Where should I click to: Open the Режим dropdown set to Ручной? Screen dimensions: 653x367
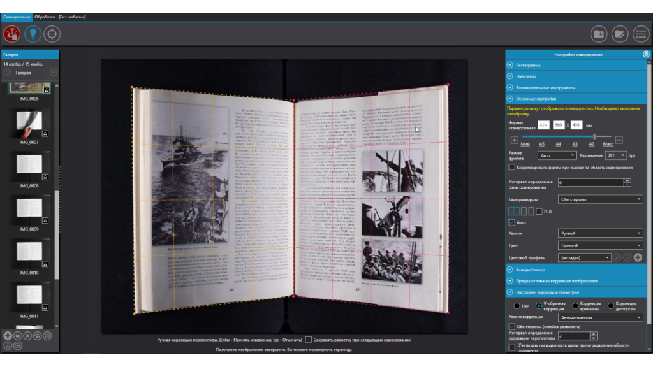600,233
